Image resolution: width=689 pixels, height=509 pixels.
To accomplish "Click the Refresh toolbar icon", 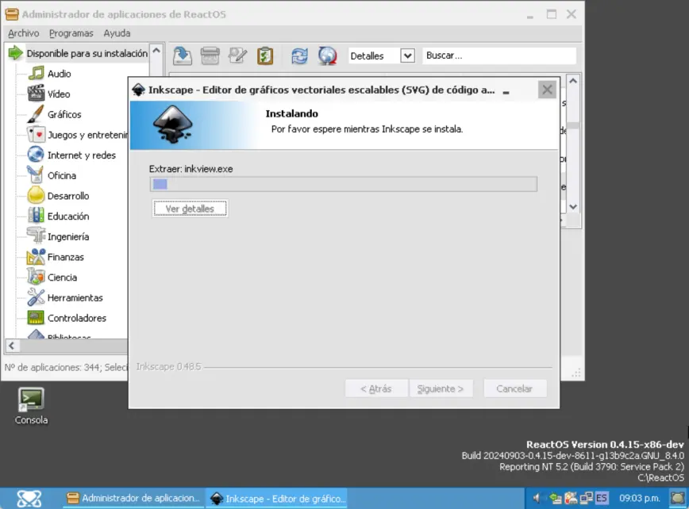I will (x=300, y=55).
